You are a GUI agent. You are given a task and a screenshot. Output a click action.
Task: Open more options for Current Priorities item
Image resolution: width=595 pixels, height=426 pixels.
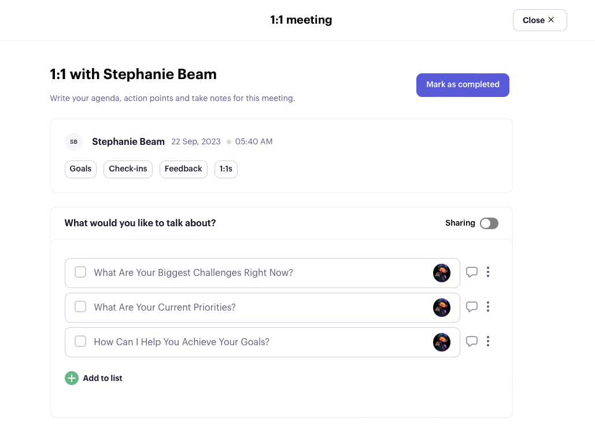[488, 307]
